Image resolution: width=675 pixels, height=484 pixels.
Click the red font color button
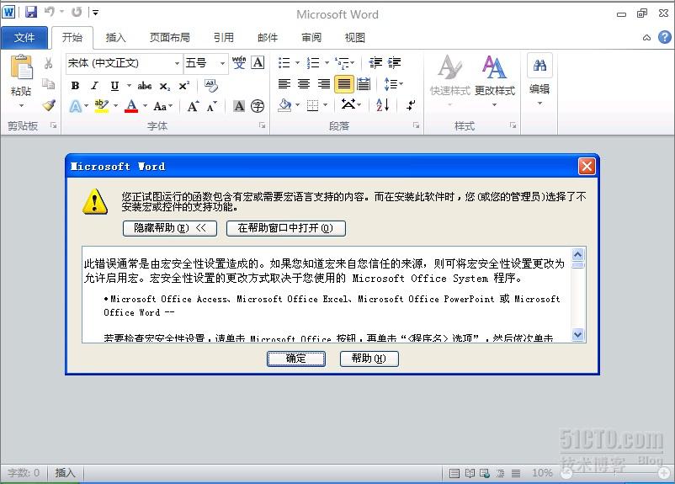point(131,105)
